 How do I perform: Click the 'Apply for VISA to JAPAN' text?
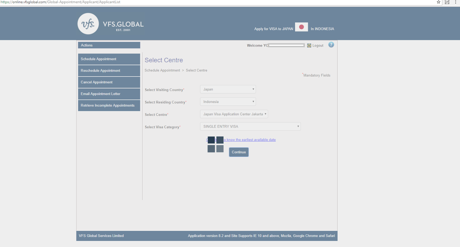click(274, 29)
